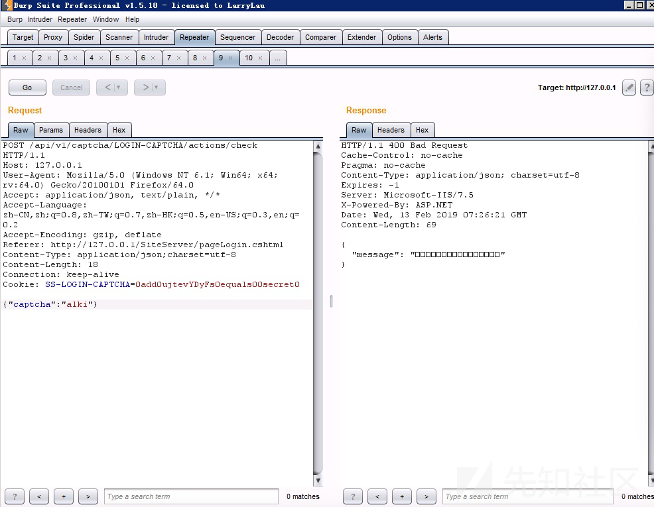Select repeater tab 5
The height and width of the screenshot is (507, 654).
click(117, 58)
